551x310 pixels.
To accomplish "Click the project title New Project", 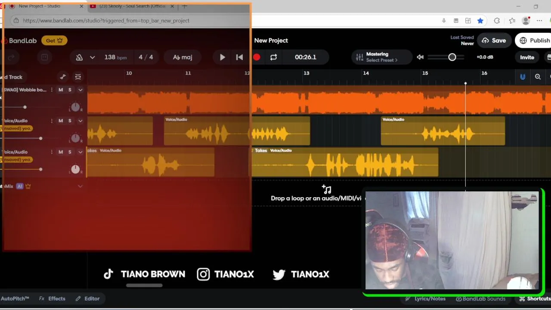I will point(271,40).
